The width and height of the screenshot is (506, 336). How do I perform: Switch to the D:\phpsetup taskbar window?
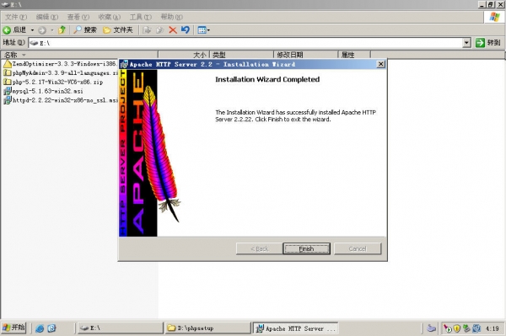tap(208, 328)
